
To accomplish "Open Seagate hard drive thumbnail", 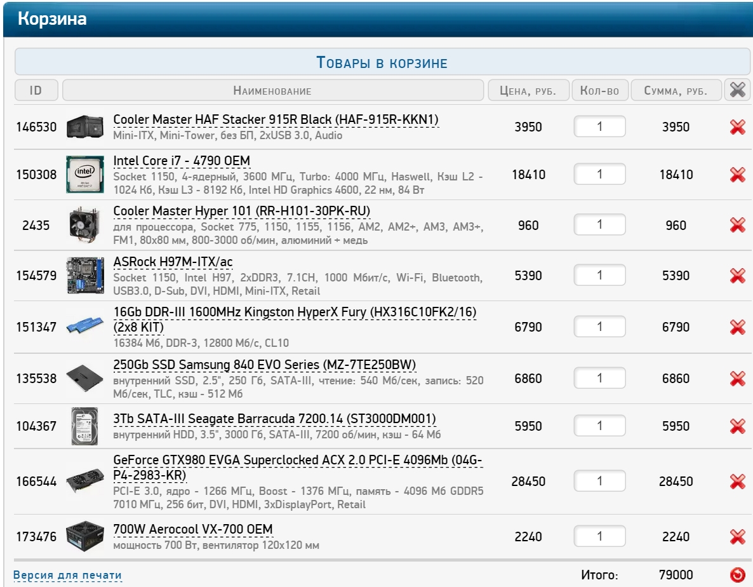I will pyautogui.click(x=84, y=426).
